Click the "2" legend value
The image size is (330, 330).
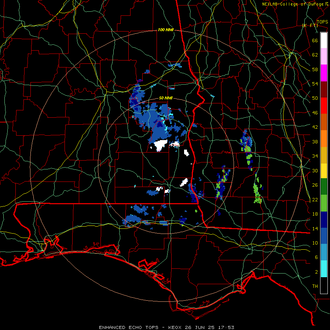coord(316,272)
